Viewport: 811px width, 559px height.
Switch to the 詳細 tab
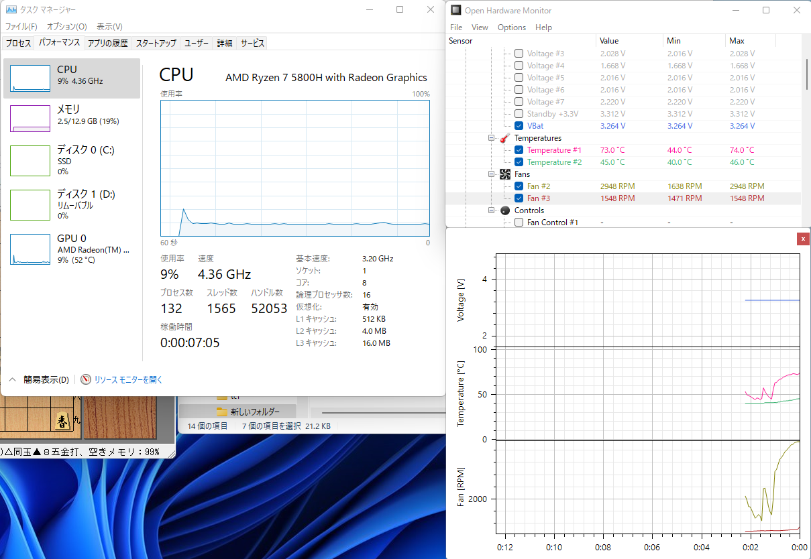coord(225,43)
